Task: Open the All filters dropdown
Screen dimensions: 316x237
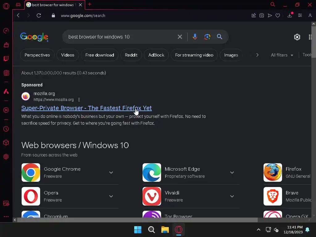Action: coord(282,55)
